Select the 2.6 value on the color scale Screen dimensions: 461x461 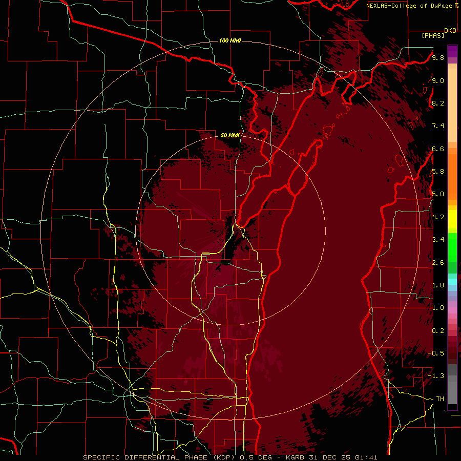tap(438, 263)
